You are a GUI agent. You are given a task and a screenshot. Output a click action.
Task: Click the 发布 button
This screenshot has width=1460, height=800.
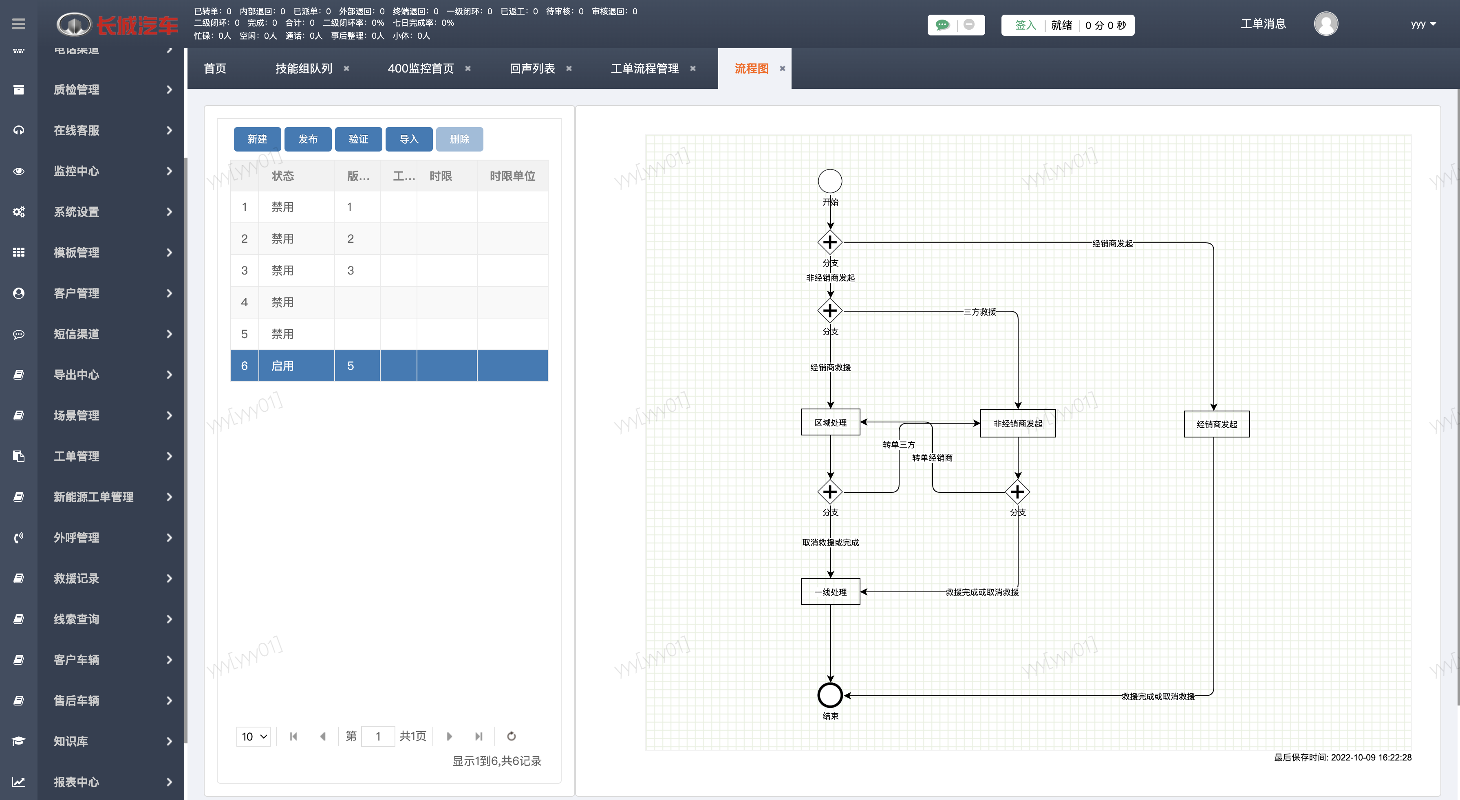[x=308, y=139]
